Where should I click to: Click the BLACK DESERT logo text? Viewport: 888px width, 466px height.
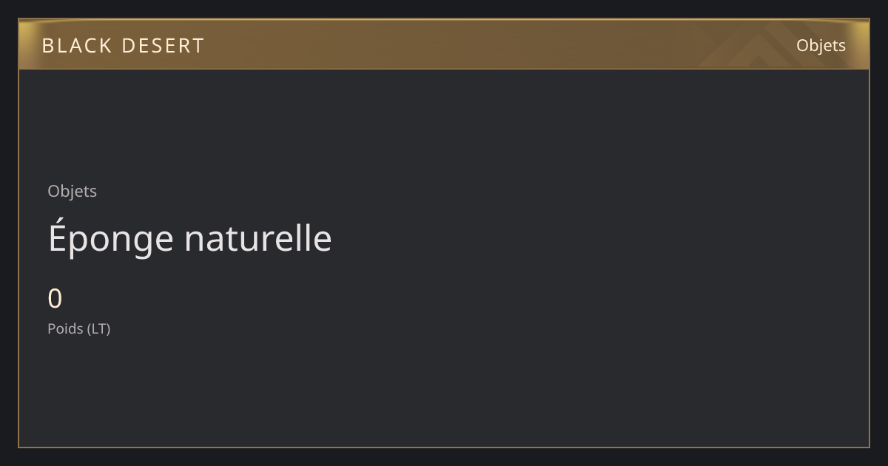123,46
